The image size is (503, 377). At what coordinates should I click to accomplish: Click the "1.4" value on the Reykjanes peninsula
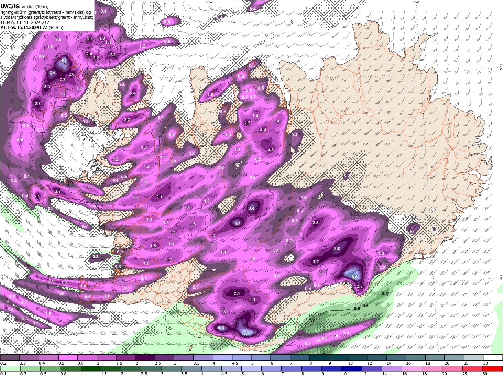[83, 286]
